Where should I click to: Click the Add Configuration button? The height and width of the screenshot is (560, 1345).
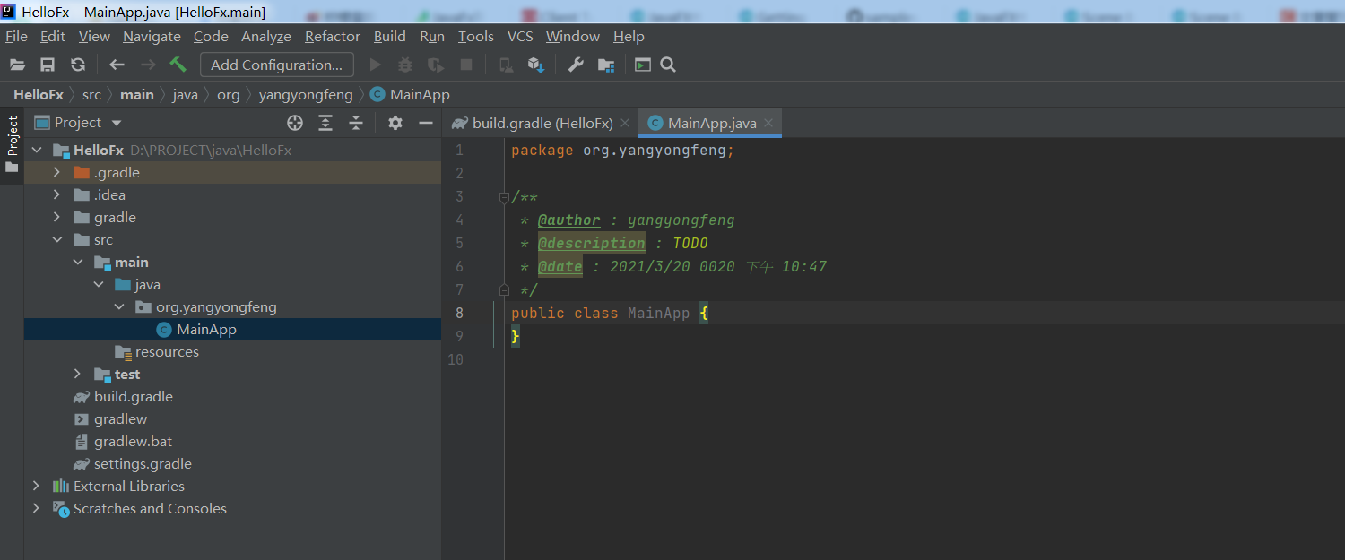click(277, 65)
